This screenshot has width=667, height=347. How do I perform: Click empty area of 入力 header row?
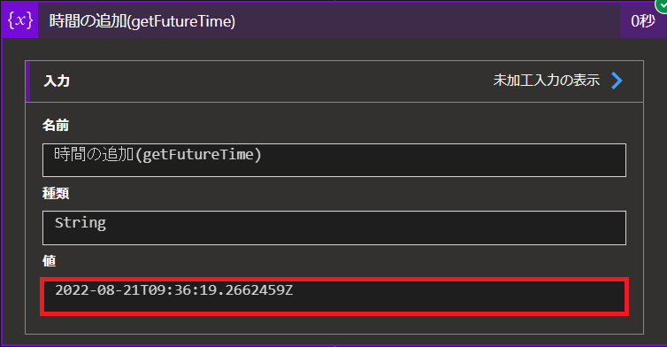click(280, 81)
